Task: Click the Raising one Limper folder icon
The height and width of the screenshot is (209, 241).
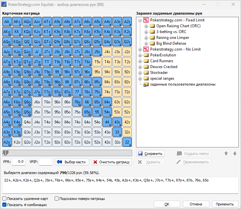Action: [152, 38]
